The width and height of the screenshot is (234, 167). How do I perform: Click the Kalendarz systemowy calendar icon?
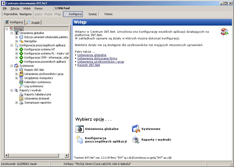pos(21,82)
